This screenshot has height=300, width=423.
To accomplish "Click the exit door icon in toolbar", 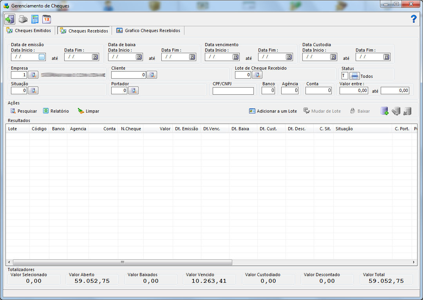I will (10, 19).
